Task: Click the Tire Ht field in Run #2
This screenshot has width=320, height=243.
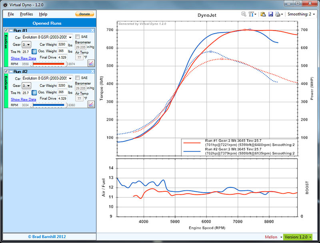Action: point(26,93)
